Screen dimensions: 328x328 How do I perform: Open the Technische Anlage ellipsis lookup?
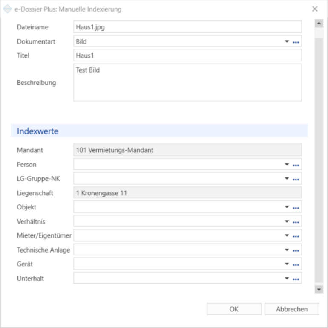point(296,251)
